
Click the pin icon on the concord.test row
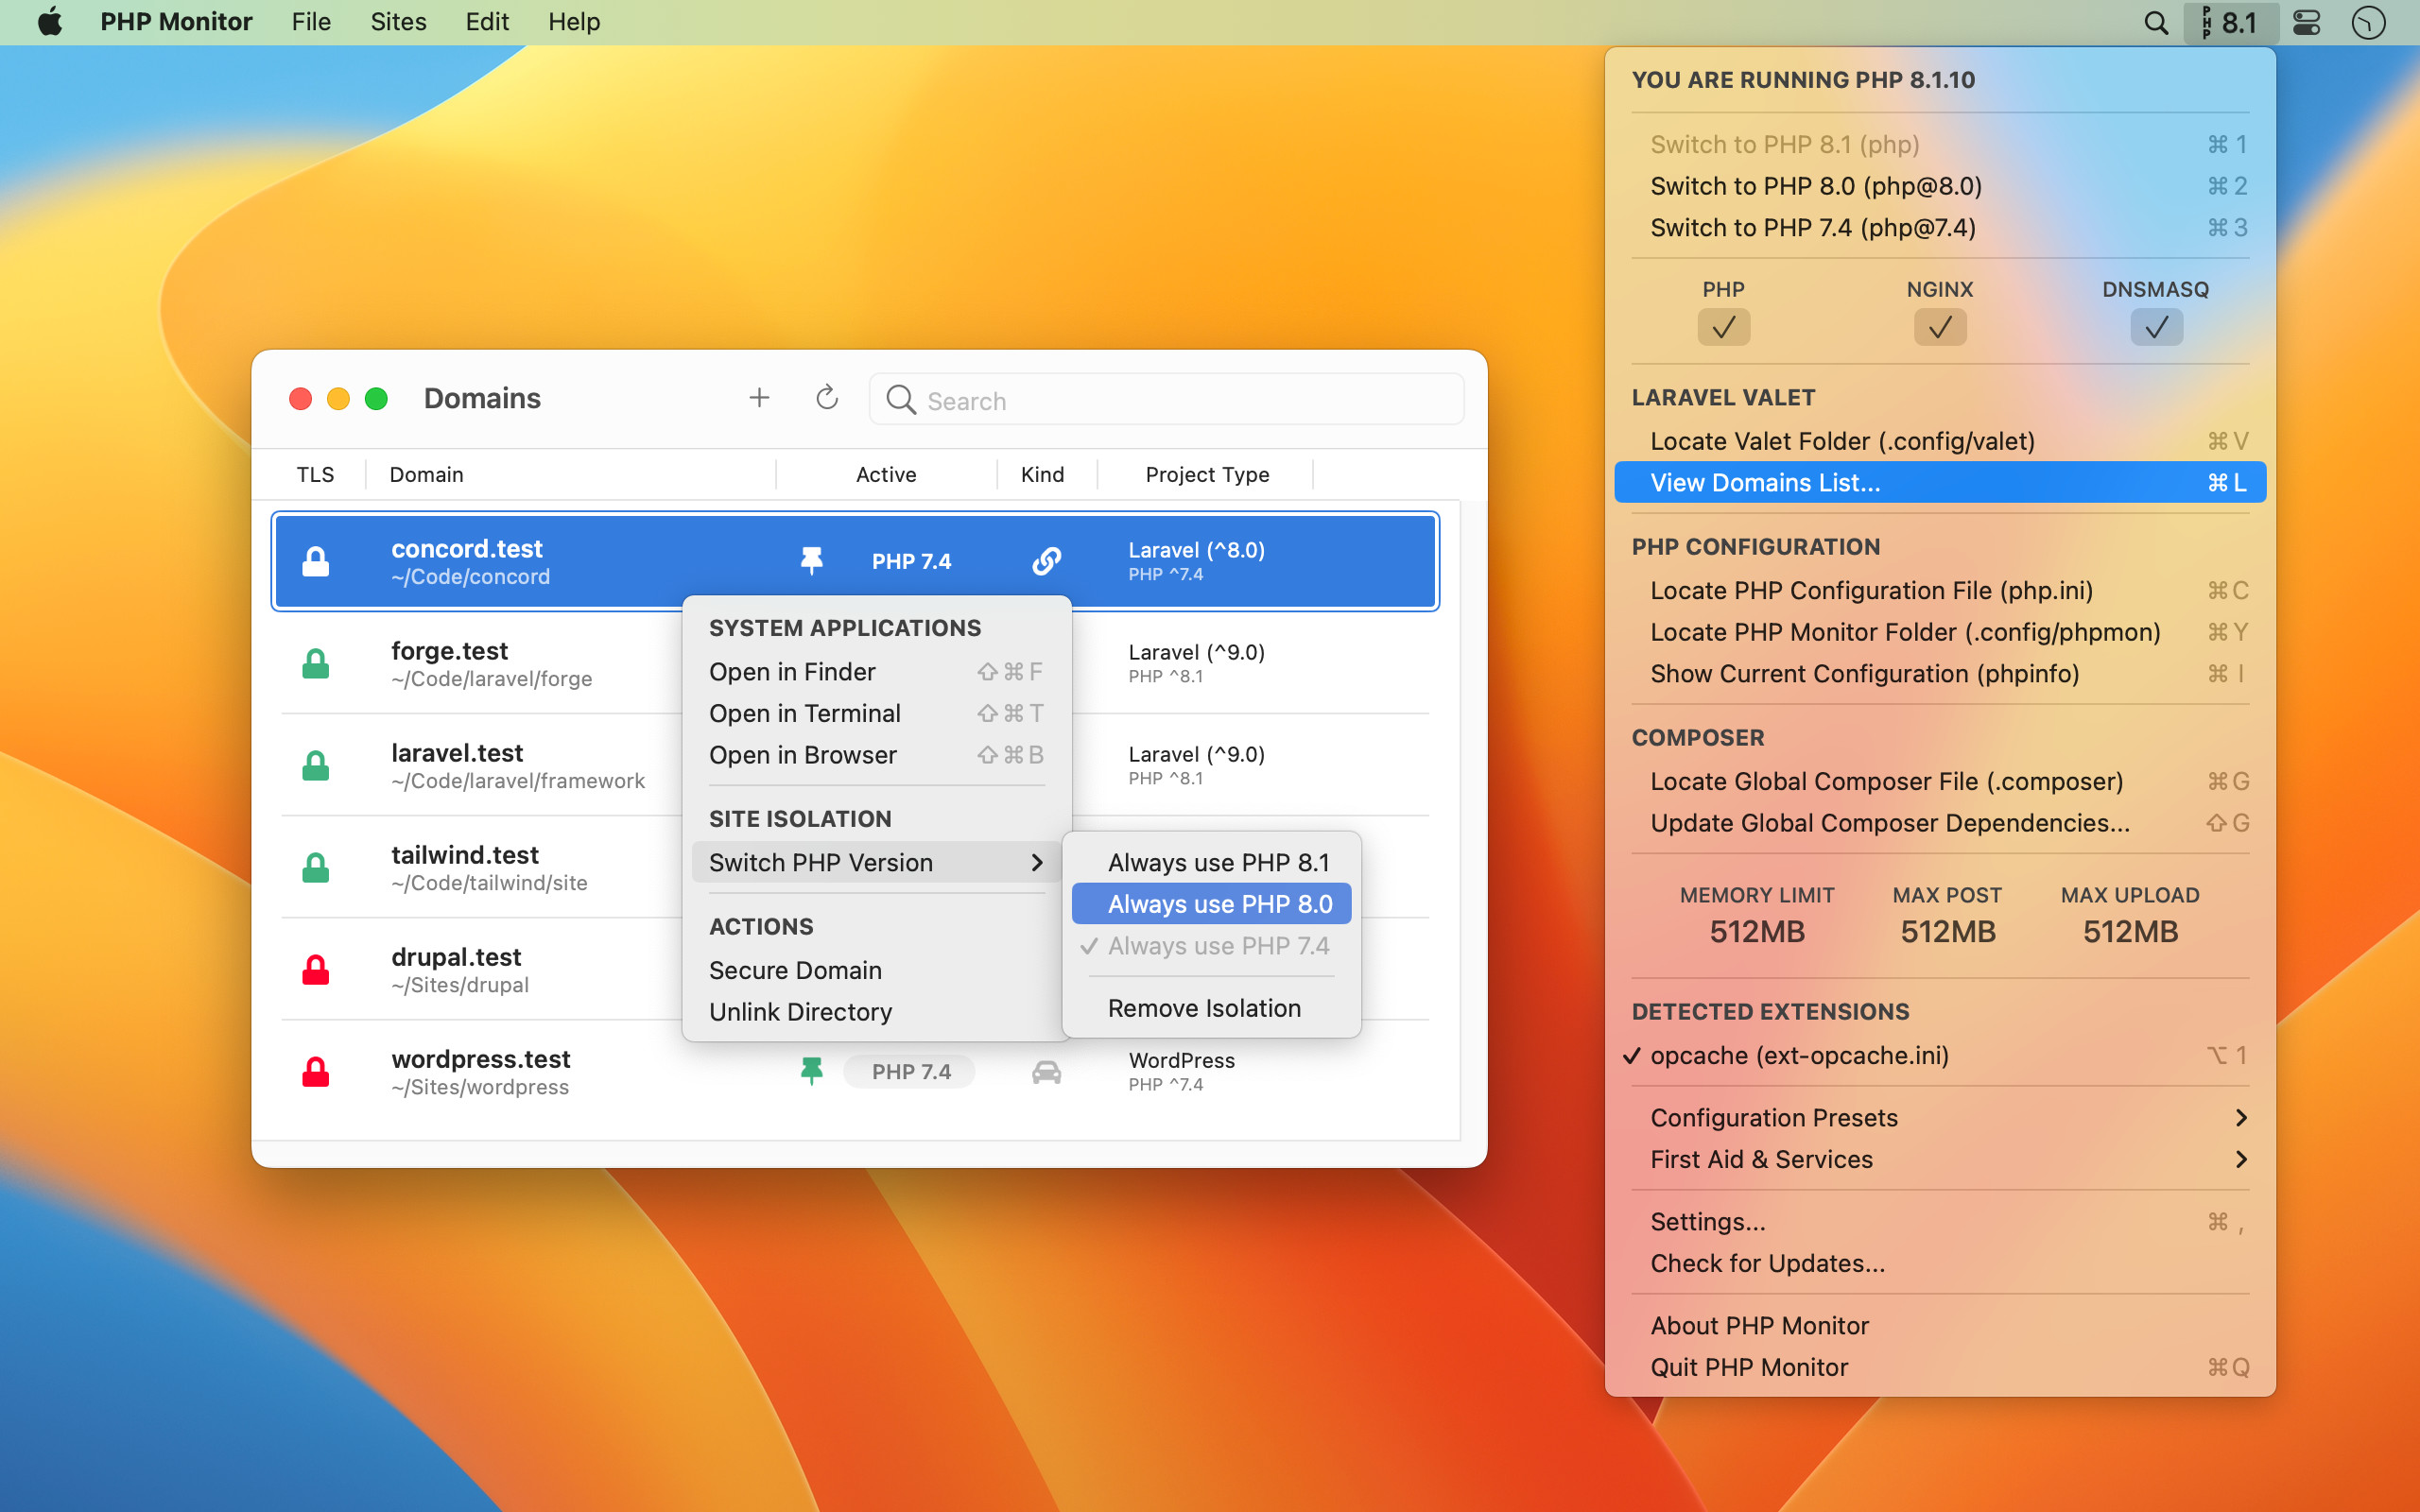point(812,560)
